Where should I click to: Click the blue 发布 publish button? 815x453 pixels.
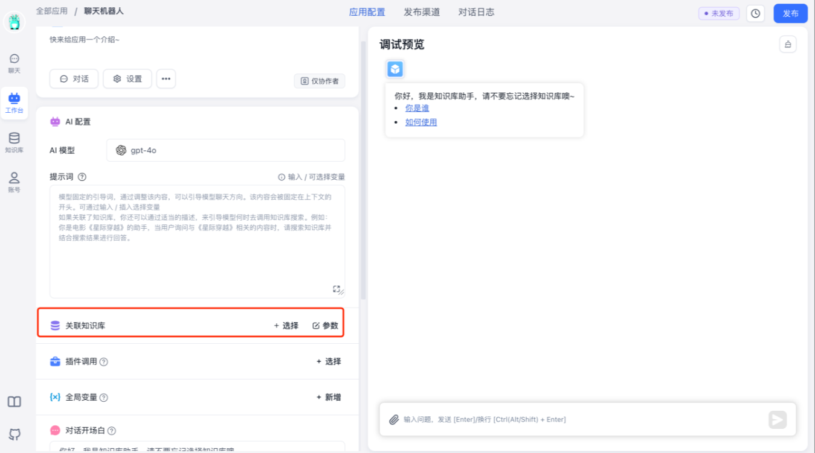click(x=790, y=13)
